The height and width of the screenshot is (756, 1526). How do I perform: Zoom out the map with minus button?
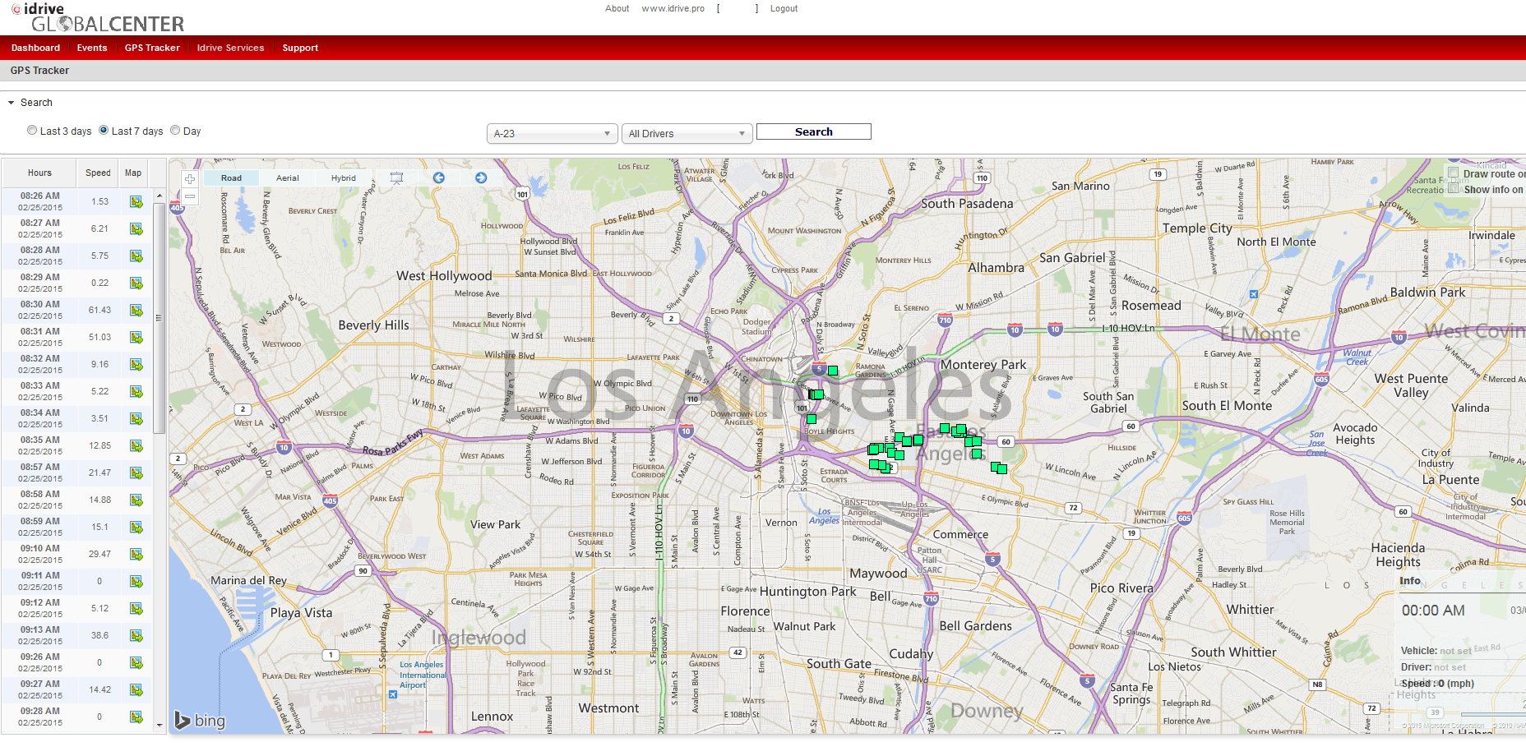(190, 196)
